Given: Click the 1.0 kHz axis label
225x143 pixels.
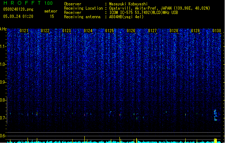Looking at the screenshot, I should pos(3,64).
